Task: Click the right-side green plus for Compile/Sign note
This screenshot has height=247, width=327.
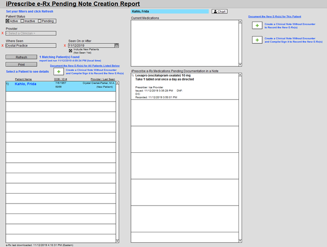Action: [257, 40]
